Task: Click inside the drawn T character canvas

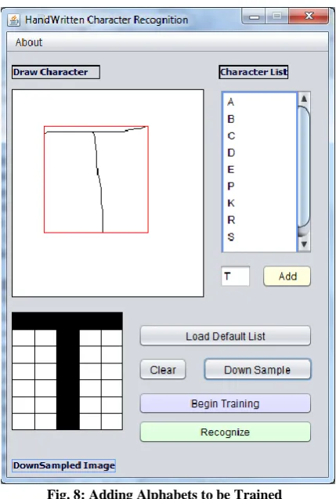Action: [108, 193]
